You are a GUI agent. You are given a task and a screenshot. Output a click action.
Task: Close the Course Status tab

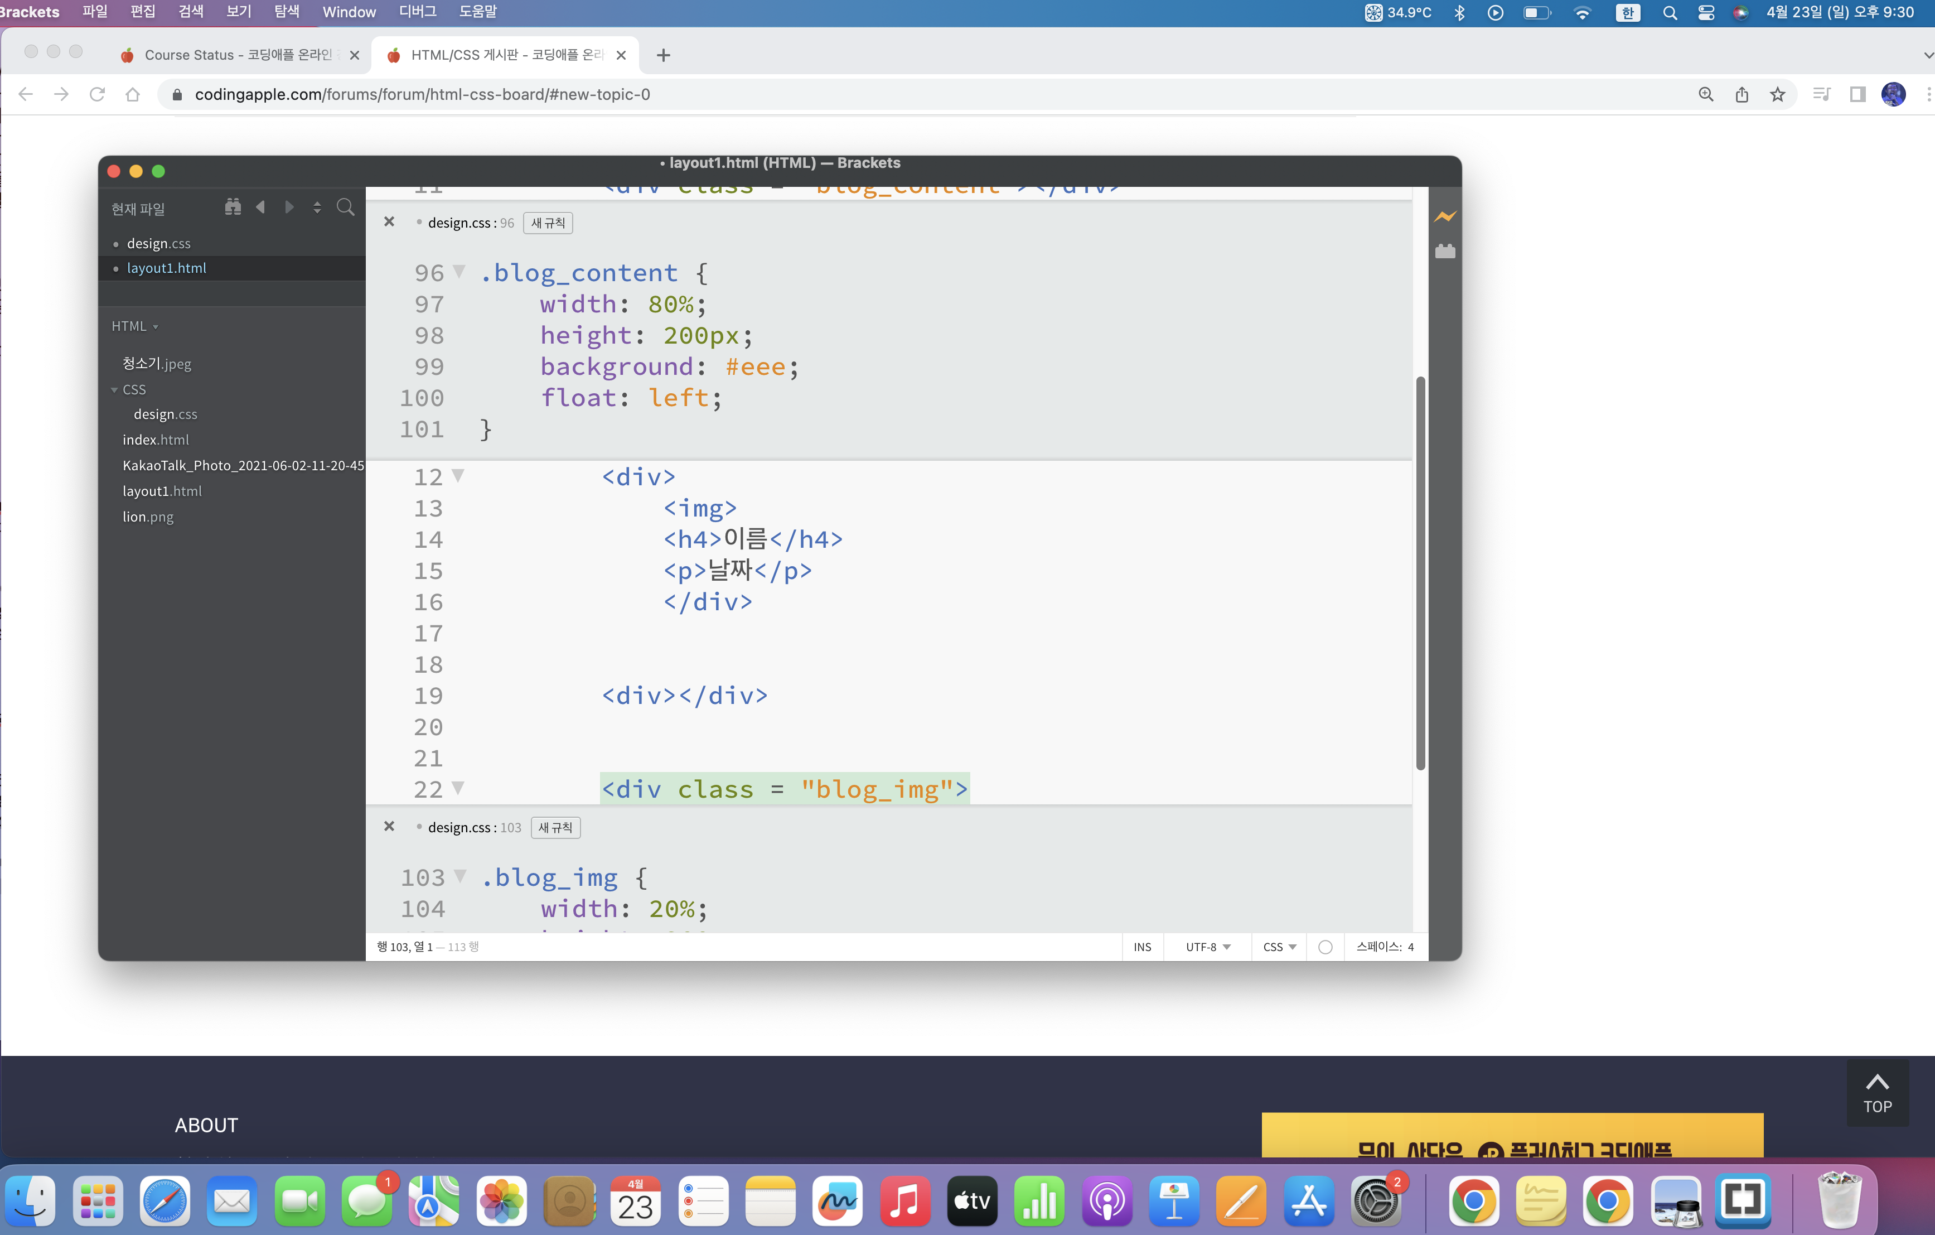coord(354,55)
